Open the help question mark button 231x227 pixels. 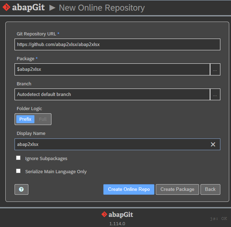click(21, 189)
